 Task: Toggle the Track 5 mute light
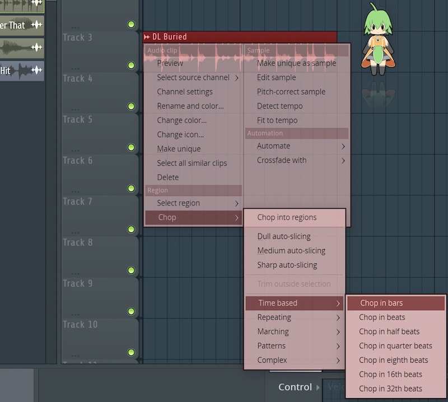131,147
